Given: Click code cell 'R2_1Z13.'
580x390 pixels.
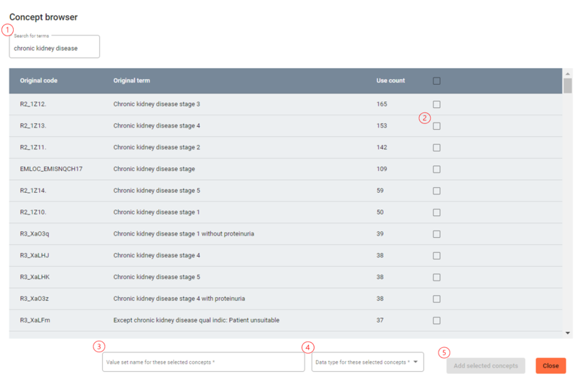Looking at the screenshot, I should (33, 126).
